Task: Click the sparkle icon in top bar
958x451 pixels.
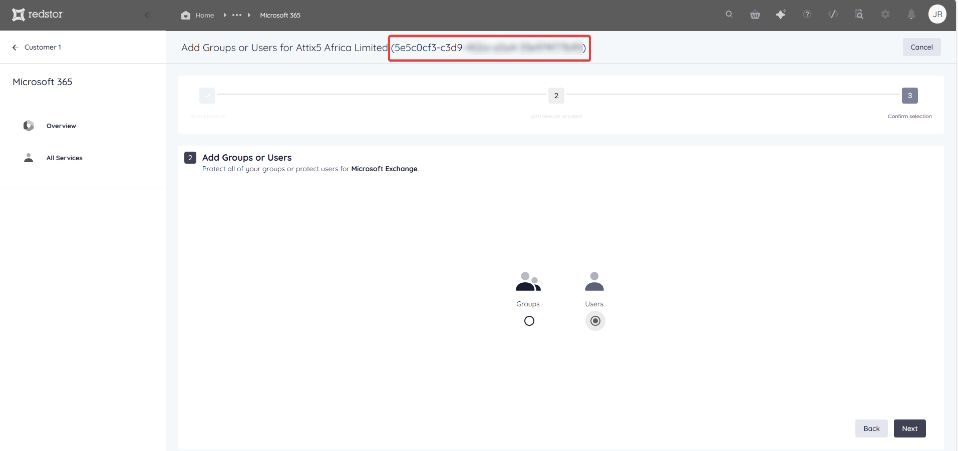Action: coord(781,15)
